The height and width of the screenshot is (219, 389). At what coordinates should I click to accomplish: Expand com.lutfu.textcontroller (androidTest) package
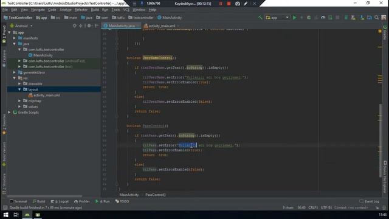click(x=19, y=61)
